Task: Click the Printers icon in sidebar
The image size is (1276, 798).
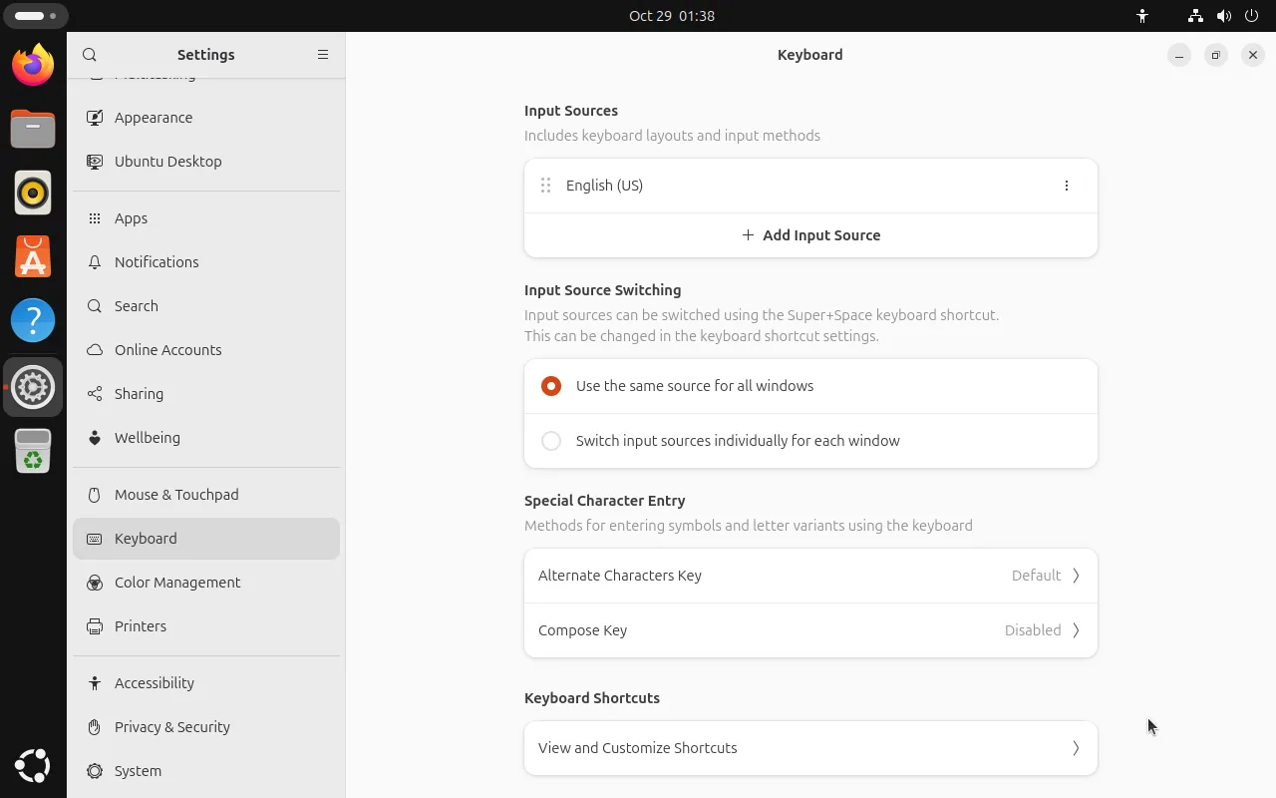Action: tap(95, 626)
